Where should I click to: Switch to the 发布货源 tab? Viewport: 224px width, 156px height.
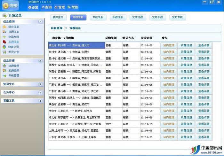pyautogui.click(x=138, y=17)
